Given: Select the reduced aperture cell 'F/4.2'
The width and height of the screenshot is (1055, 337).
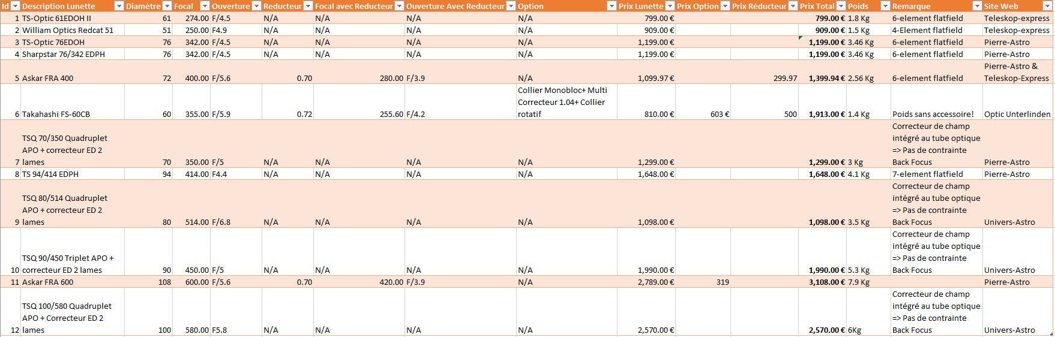Looking at the screenshot, I should (x=460, y=102).
